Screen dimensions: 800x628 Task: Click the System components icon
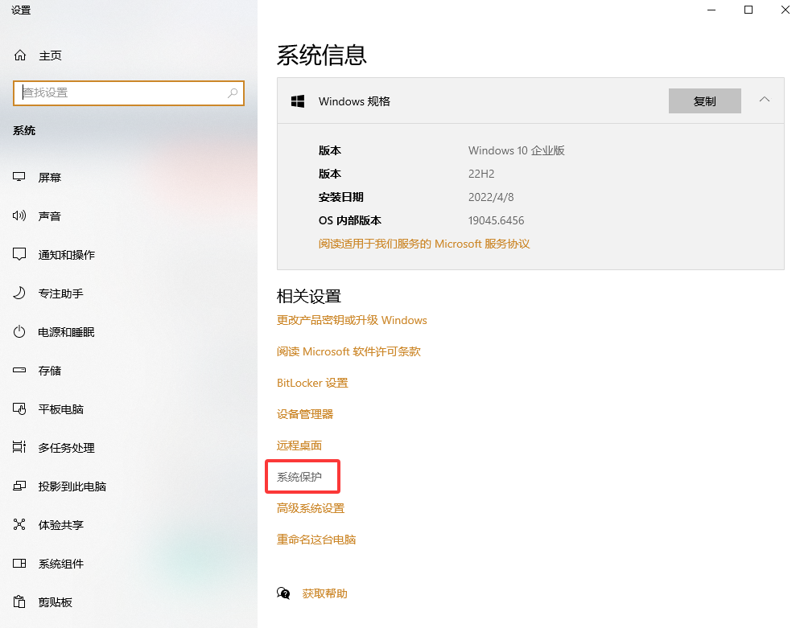pos(19,563)
